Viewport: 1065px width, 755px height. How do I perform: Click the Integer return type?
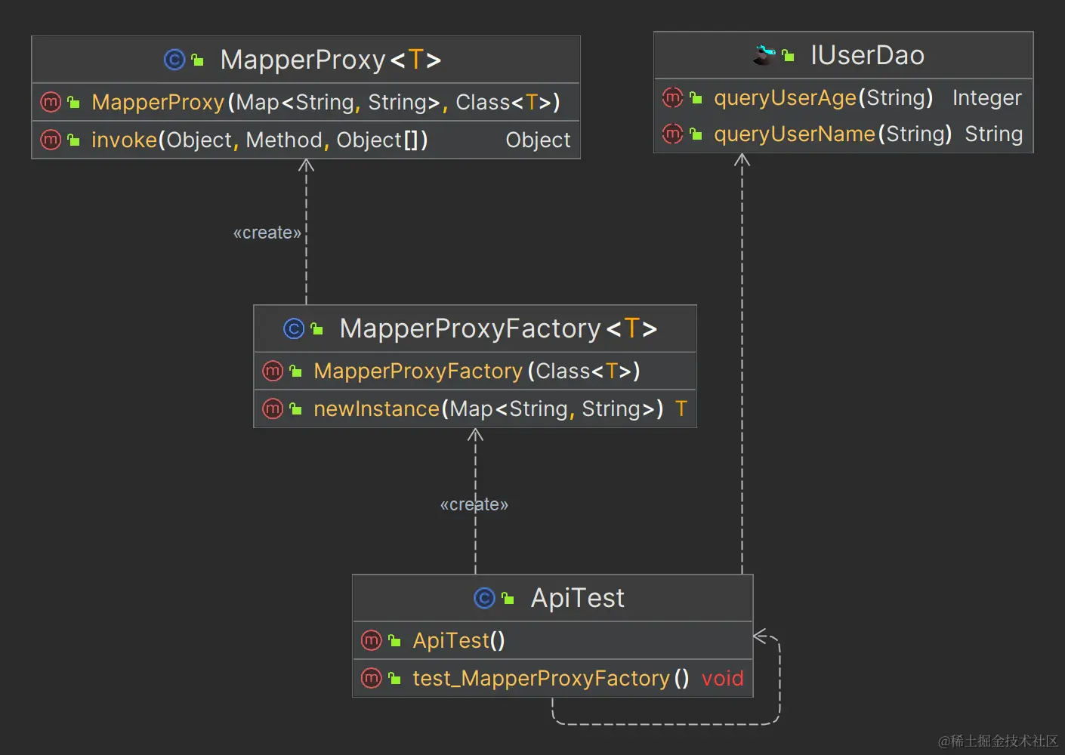986,98
